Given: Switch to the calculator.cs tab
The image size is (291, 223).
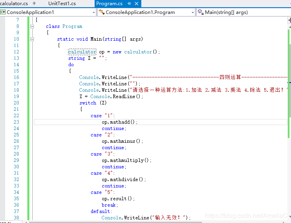Looking at the screenshot, I should click(14, 4).
